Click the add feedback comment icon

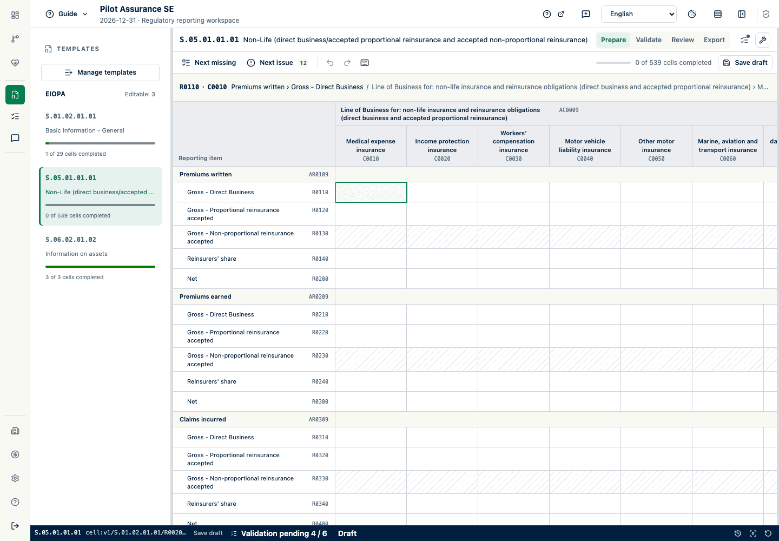[x=586, y=14]
